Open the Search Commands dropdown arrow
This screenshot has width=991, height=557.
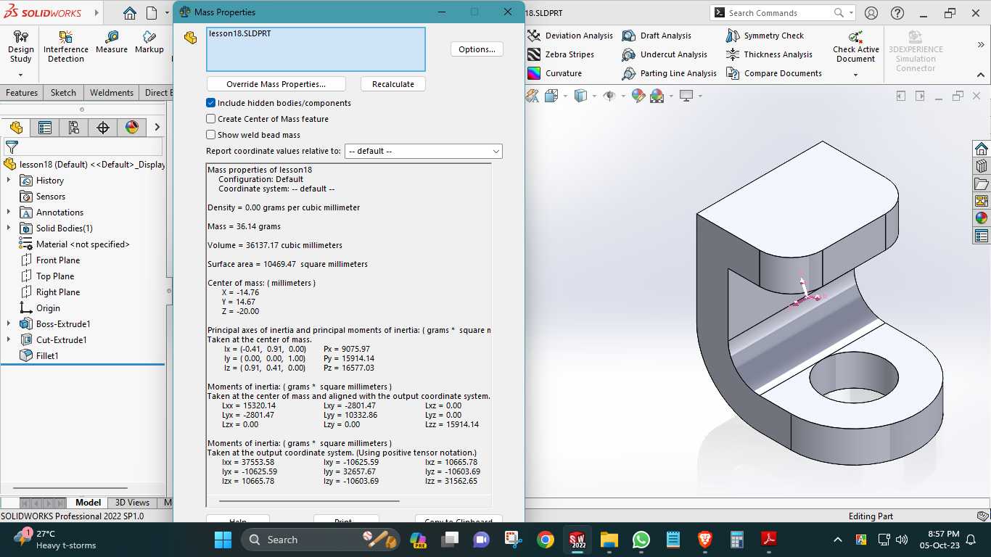851,13
